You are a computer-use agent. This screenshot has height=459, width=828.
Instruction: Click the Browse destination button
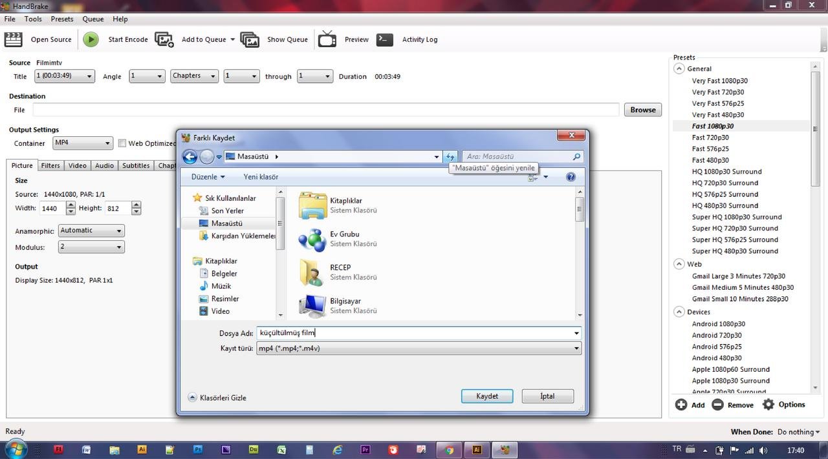pos(643,110)
